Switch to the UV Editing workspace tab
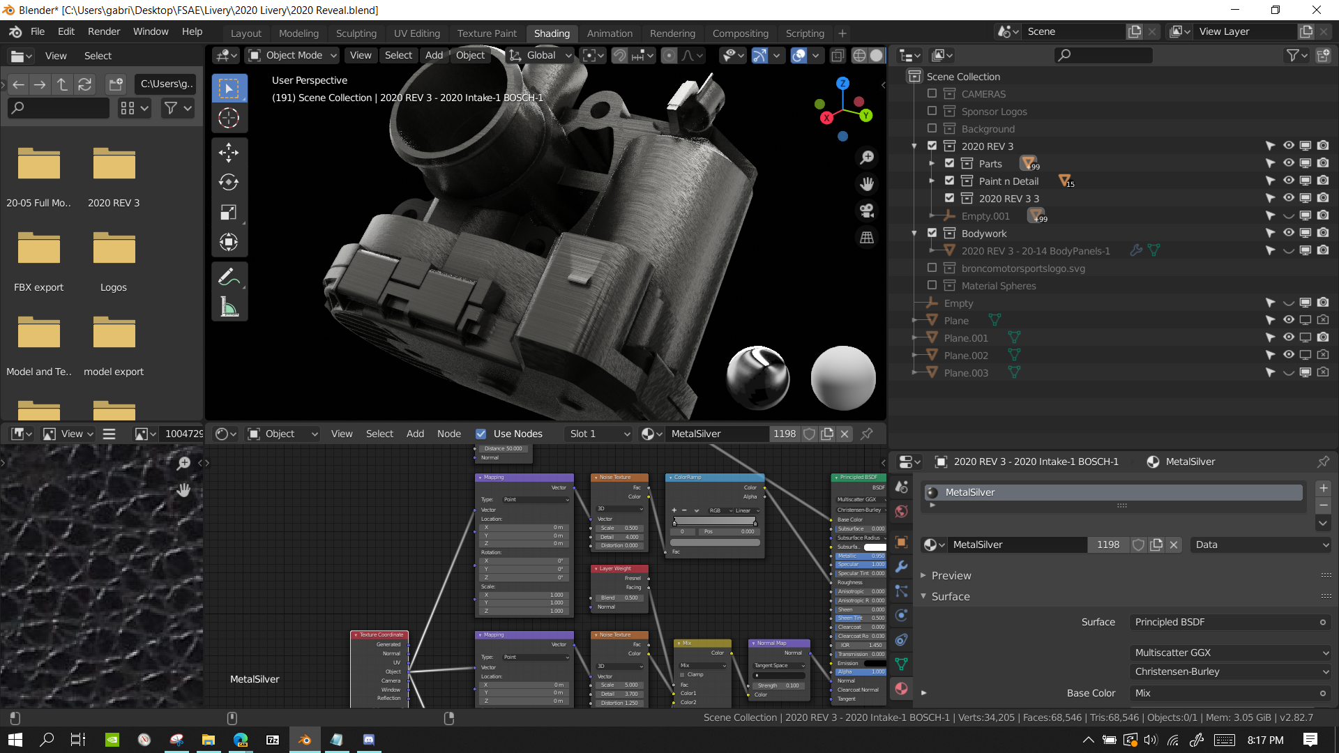 click(x=417, y=33)
